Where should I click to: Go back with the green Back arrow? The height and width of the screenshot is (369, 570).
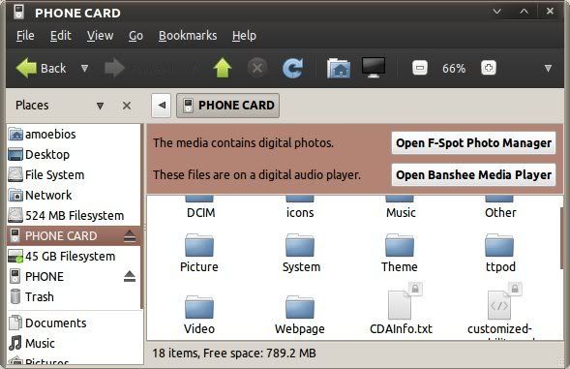[41, 68]
